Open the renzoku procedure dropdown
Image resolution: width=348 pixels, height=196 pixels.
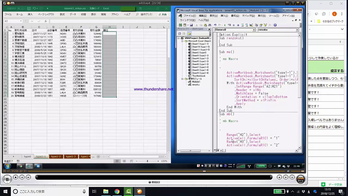[297, 30]
